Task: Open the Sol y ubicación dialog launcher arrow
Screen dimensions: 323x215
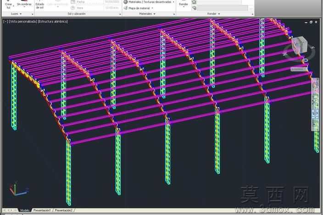Action: click(120, 14)
